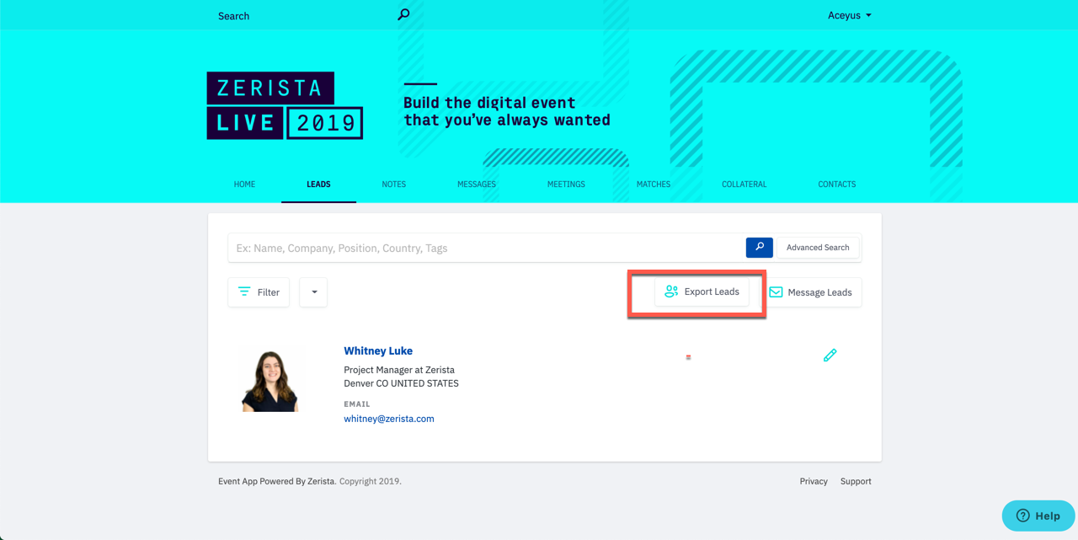The height and width of the screenshot is (540, 1078).
Task: Click the whitney@zerista.com email link
Action: (x=389, y=419)
